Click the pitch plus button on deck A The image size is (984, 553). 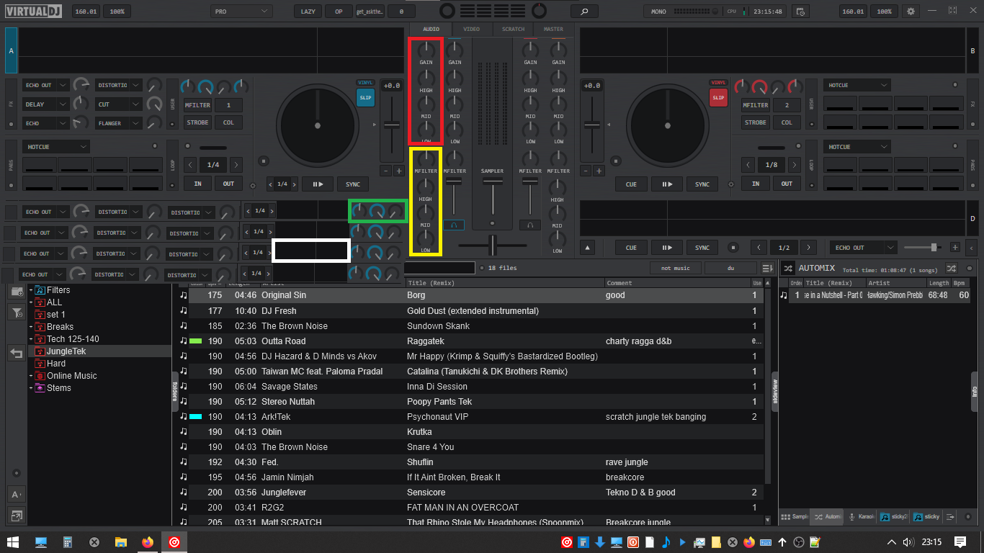coord(398,171)
